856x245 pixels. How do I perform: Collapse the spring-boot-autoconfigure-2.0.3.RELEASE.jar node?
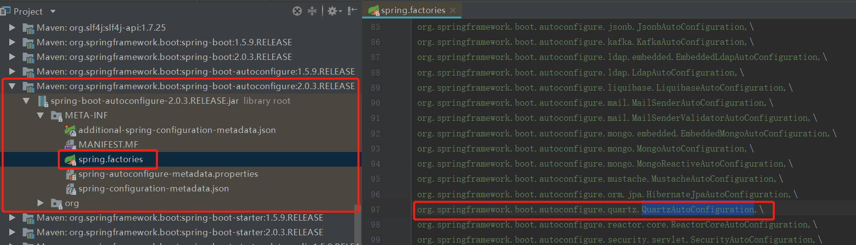tap(26, 101)
